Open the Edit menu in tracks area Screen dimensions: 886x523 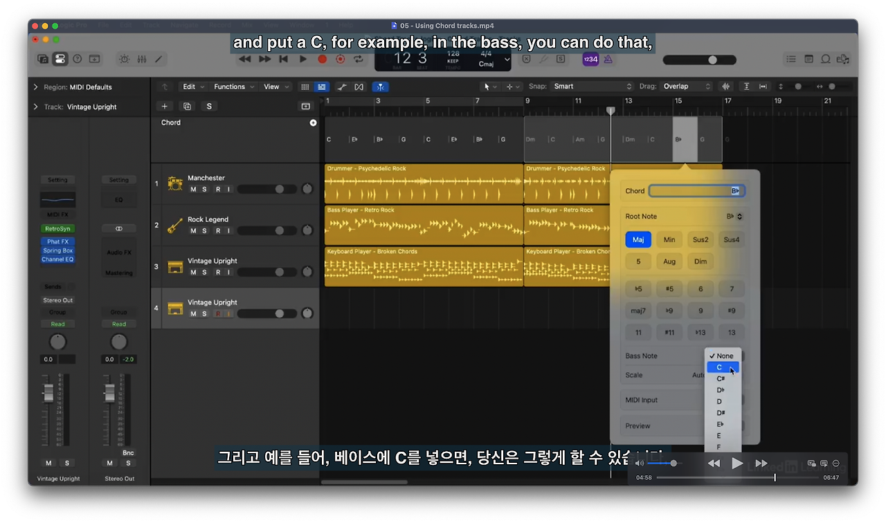(x=193, y=86)
